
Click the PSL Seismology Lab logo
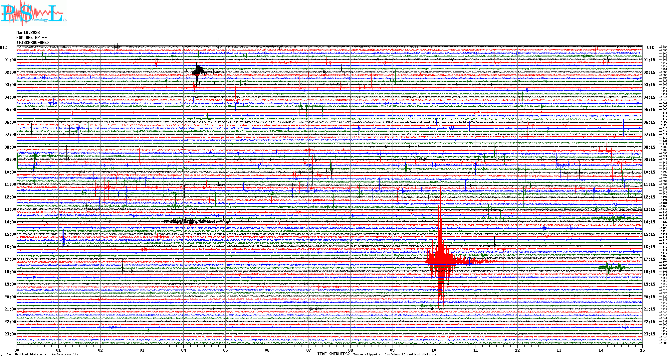coord(33,13)
